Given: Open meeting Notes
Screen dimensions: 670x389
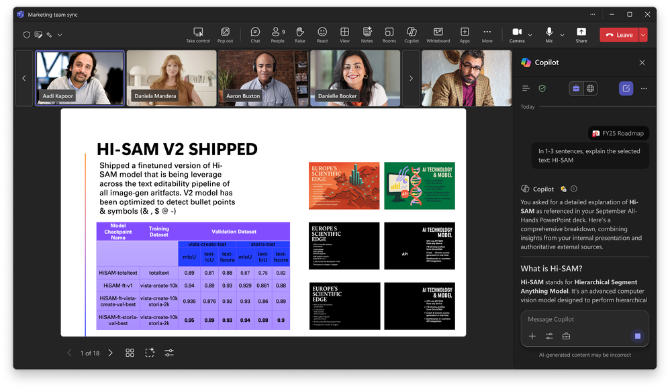Looking at the screenshot, I should click(367, 35).
